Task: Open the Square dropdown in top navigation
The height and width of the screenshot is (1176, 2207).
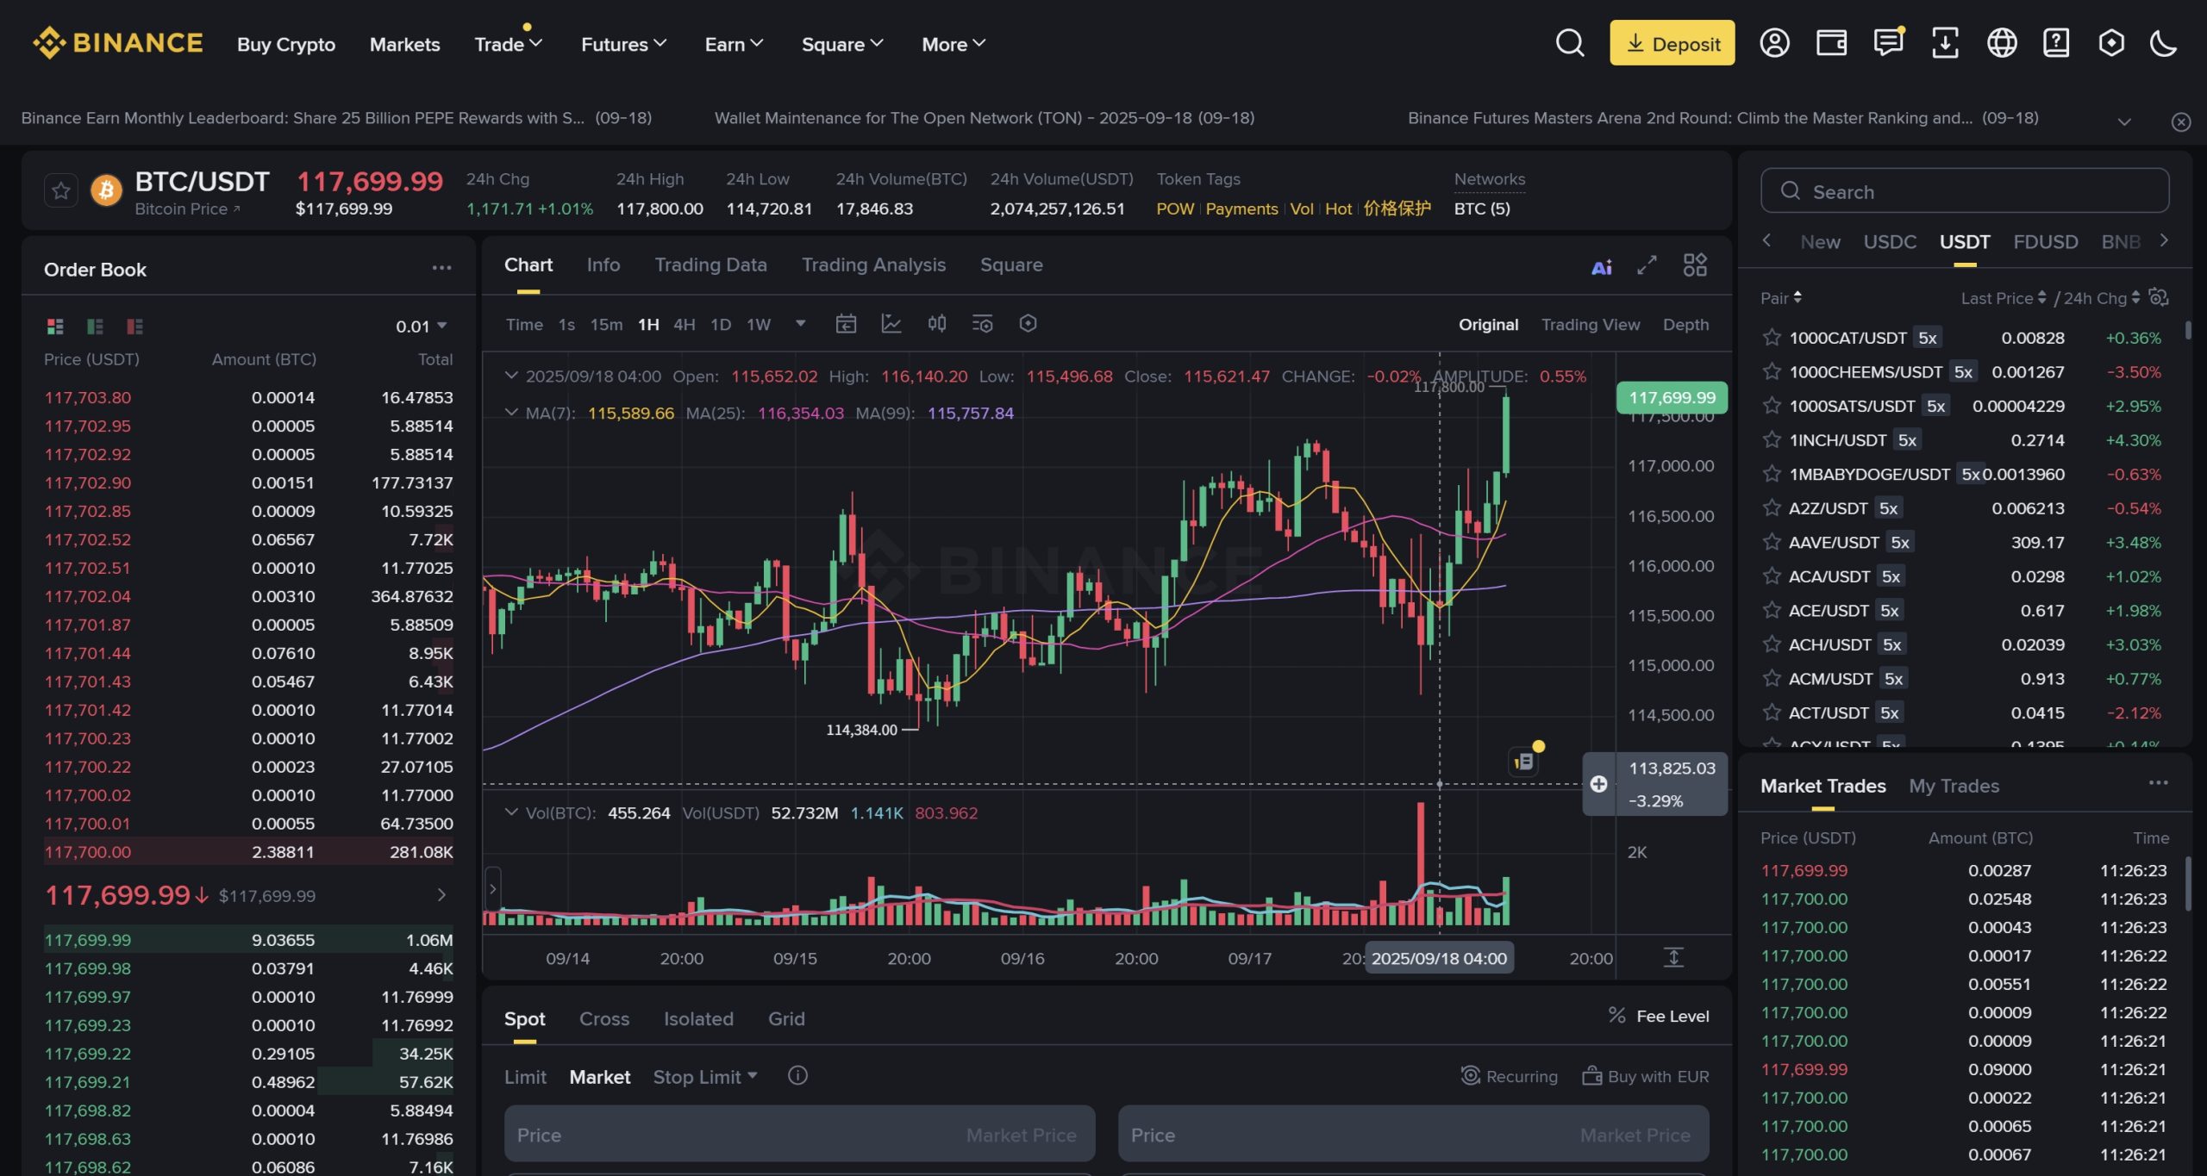Action: (842, 44)
